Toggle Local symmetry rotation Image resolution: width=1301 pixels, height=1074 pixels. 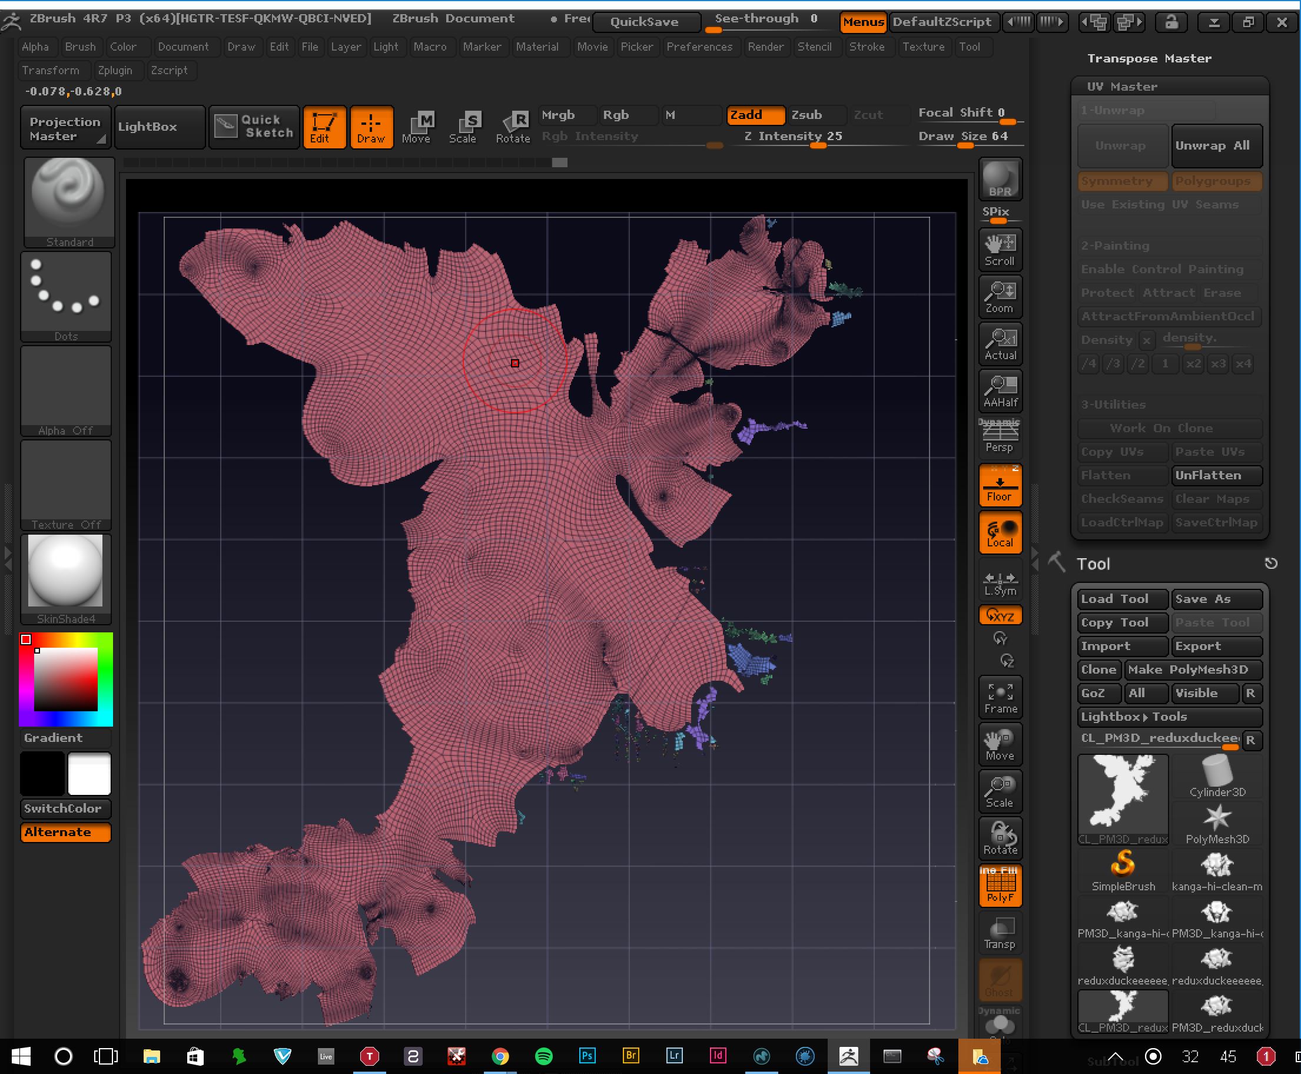[x=1000, y=532]
